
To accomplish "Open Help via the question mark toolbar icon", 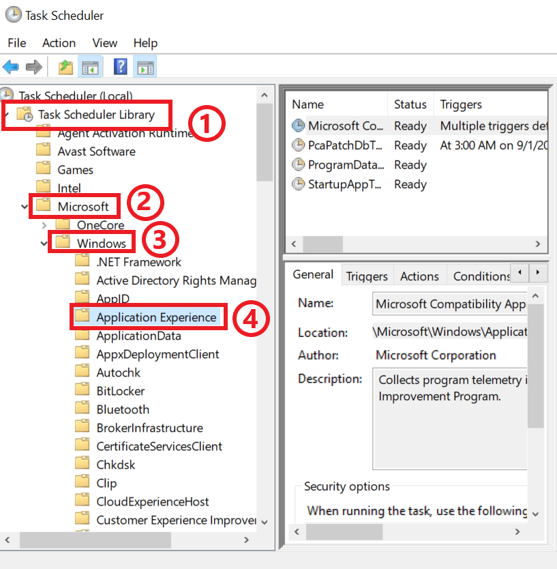I will coord(120,66).
